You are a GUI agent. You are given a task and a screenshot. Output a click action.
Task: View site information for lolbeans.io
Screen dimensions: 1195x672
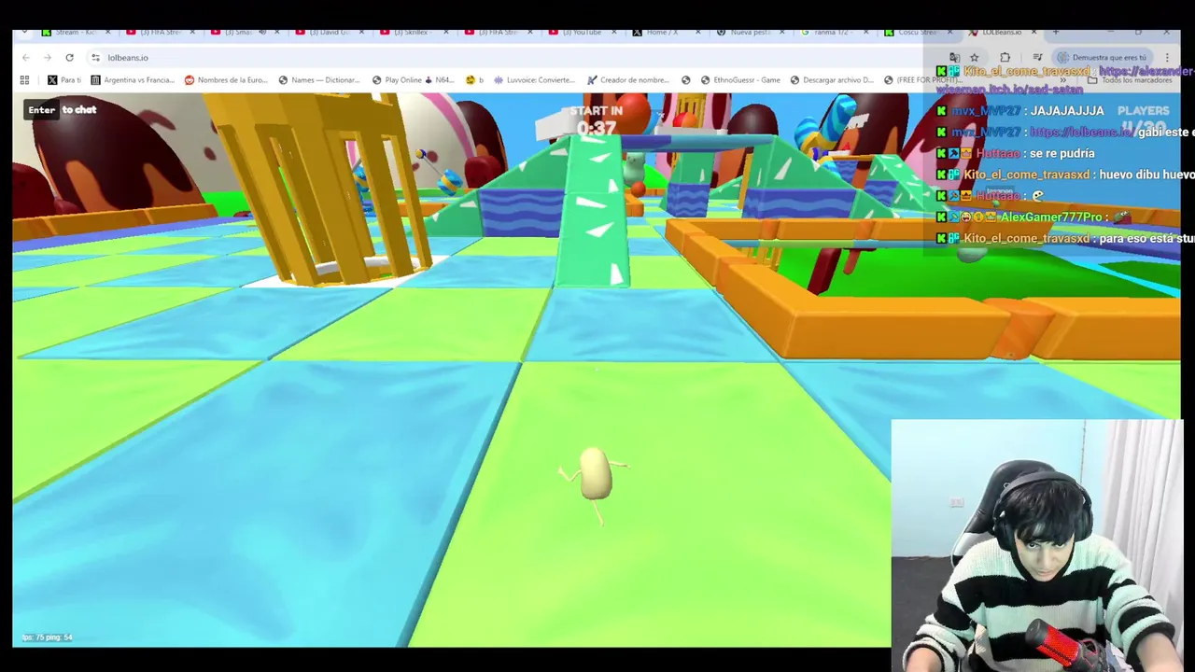click(x=95, y=58)
